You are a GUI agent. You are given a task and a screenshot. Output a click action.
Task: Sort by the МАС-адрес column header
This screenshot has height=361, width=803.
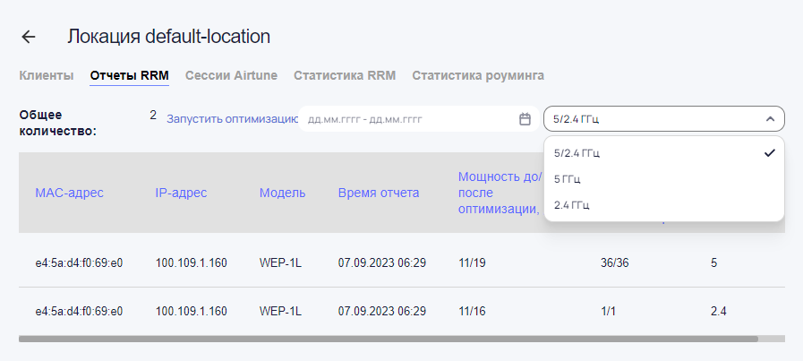[69, 193]
